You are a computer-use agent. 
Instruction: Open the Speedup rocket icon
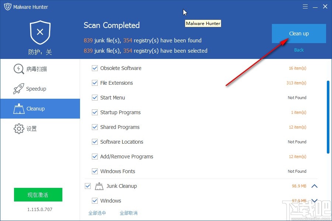click(x=18, y=88)
